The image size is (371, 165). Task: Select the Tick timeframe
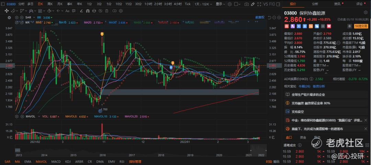click(188, 4)
